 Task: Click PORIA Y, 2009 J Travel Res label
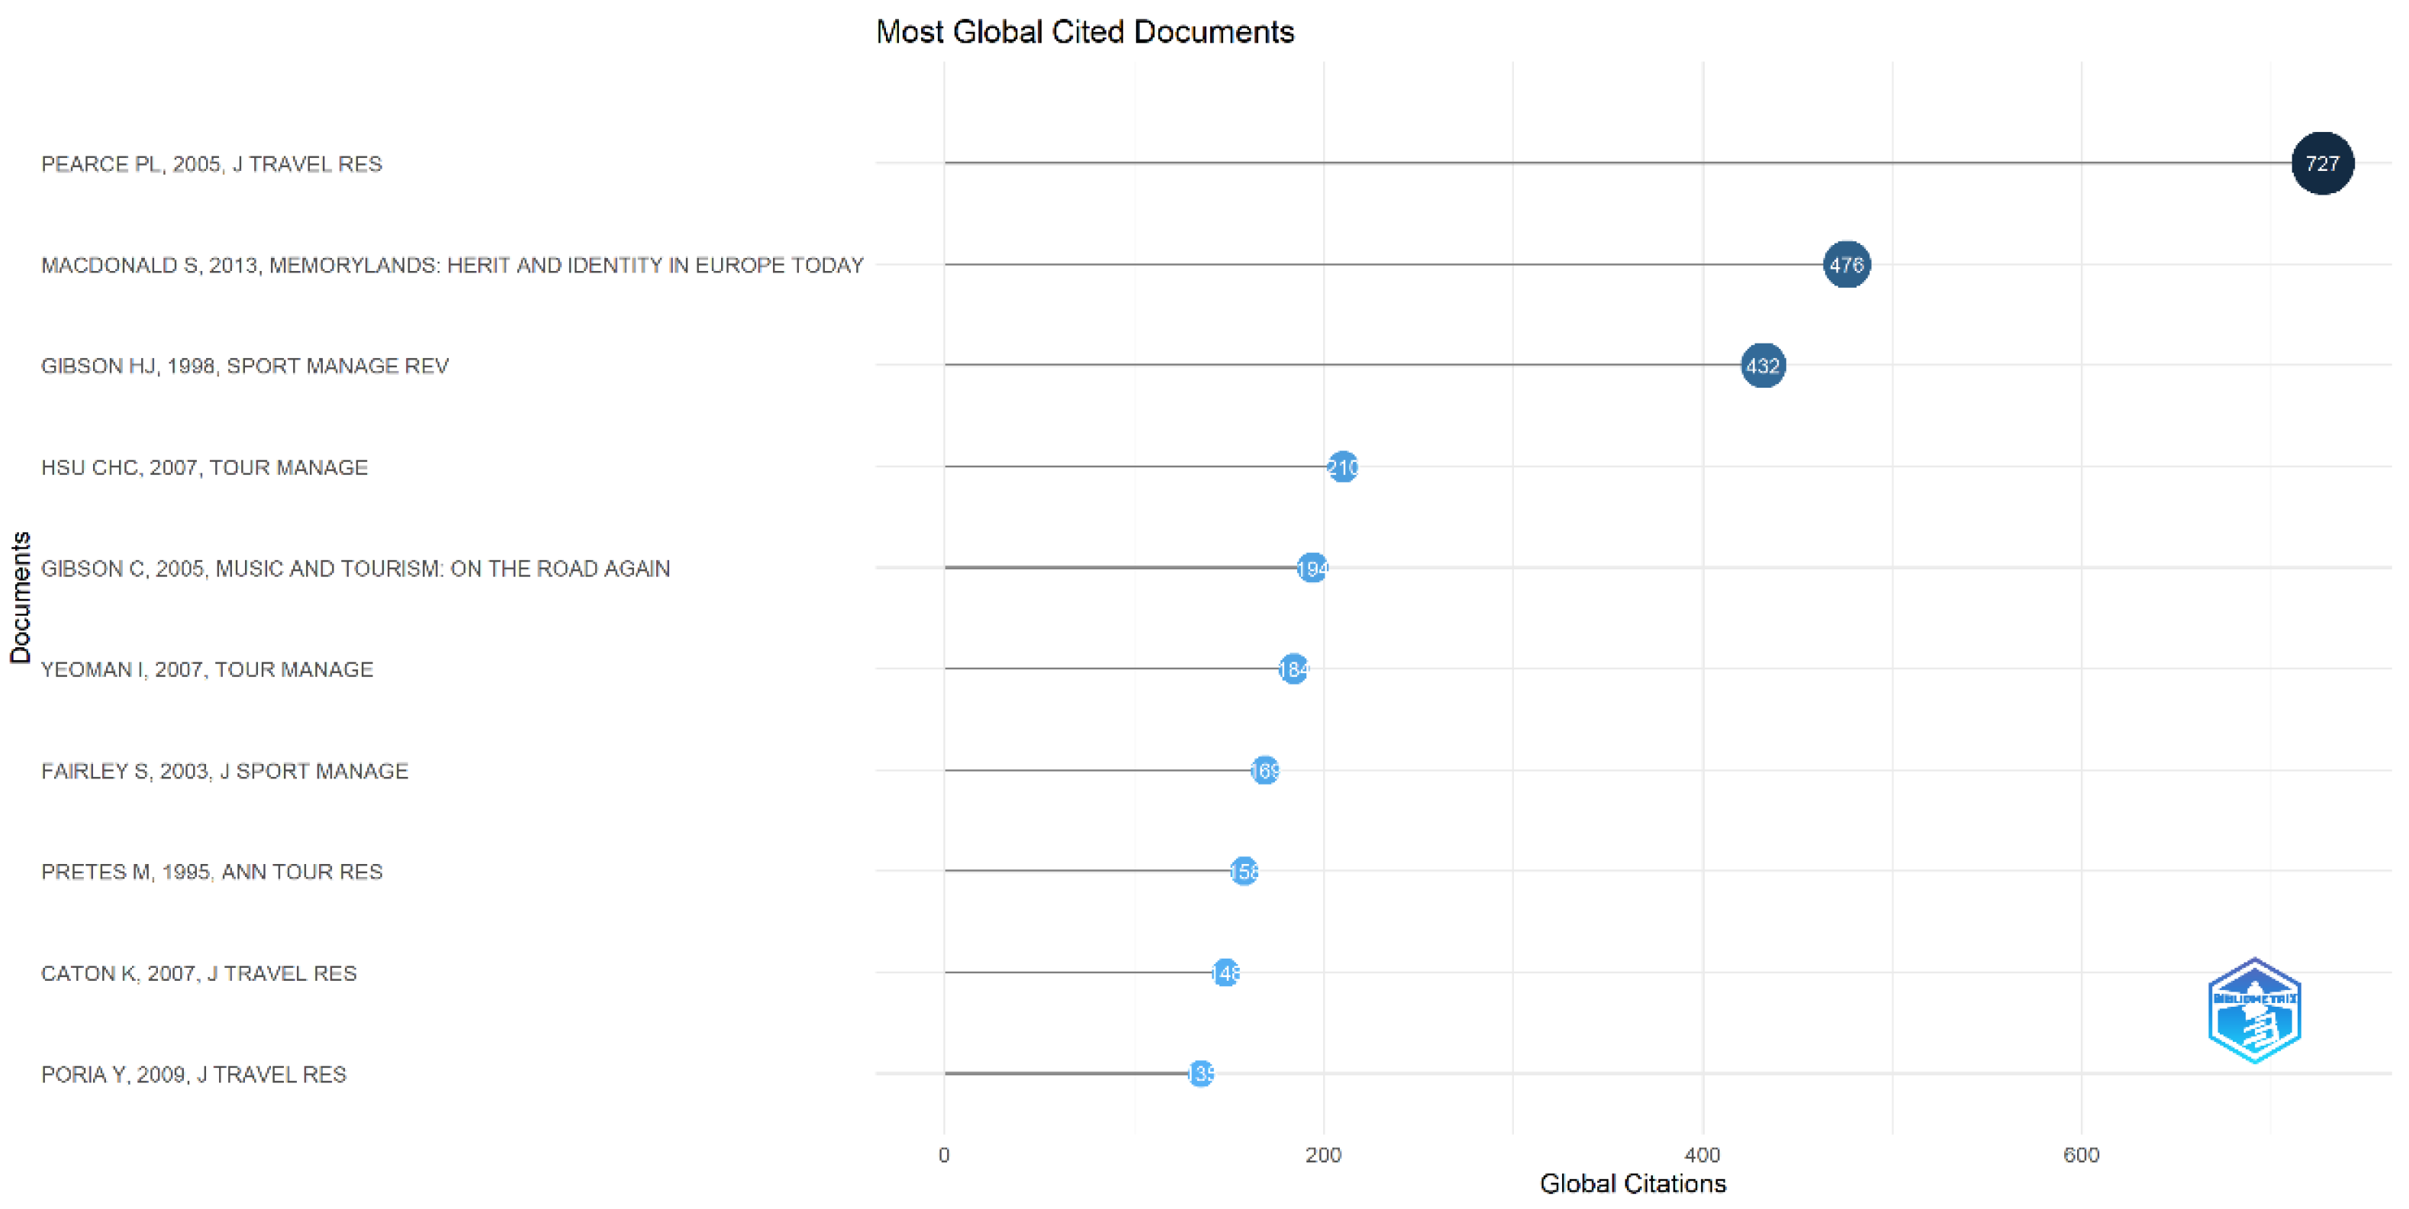[194, 1074]
